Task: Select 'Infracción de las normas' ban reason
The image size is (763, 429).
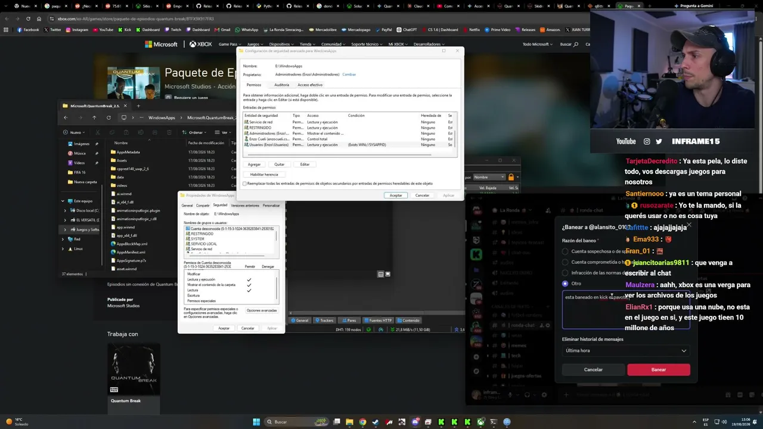Action: 566,273
